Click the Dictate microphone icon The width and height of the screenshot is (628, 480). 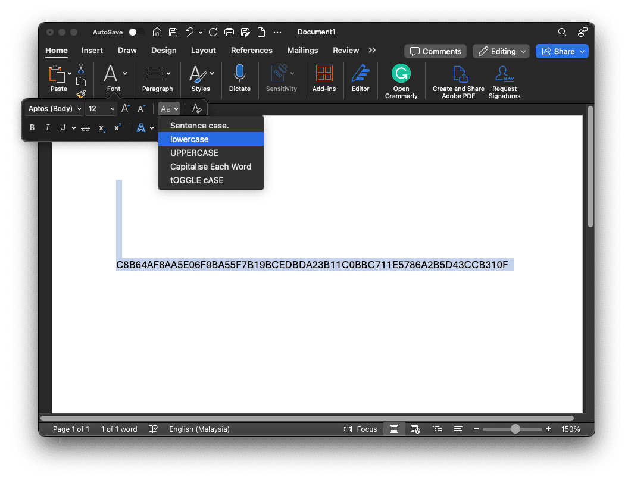pyautogui.click(x=239, y=74)
